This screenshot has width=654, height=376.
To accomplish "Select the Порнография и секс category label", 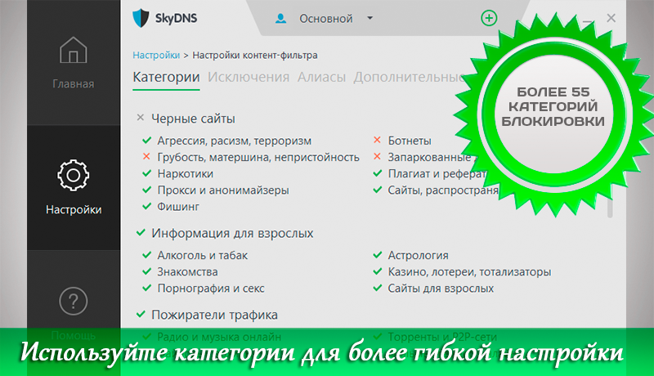I will [210, 288].
